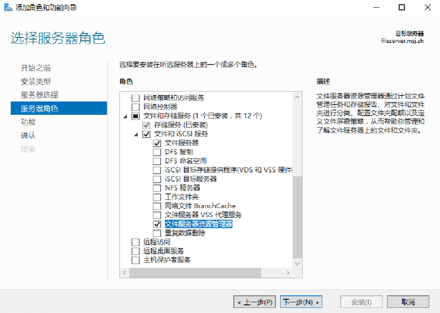Check 网络文件 BranchCache
Screen dimensions: 440x313
[157, 206]
